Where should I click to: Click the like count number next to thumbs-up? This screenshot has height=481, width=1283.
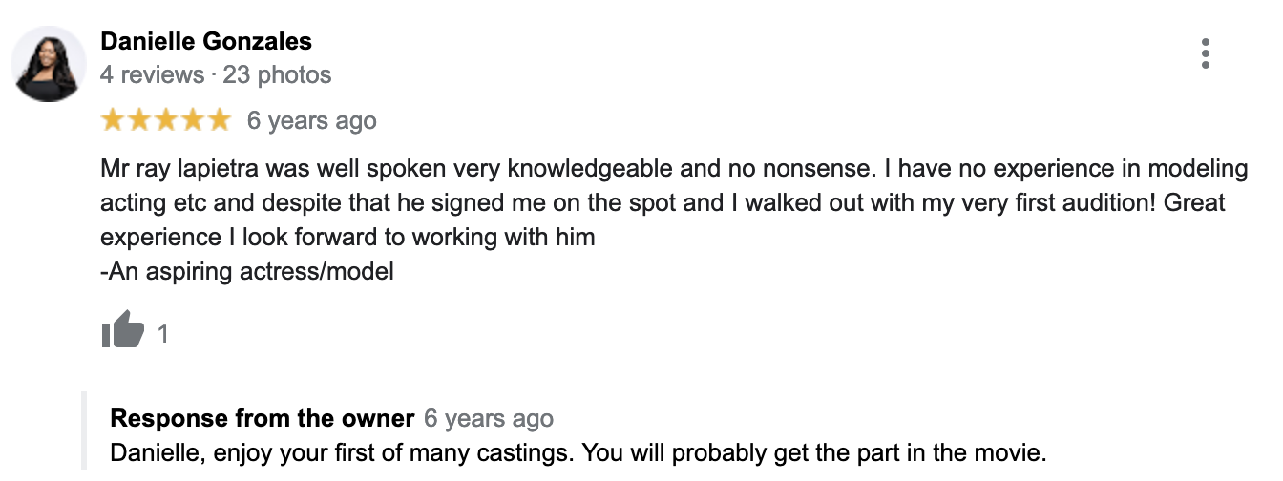pyautogui.click(x=163, y=334)
